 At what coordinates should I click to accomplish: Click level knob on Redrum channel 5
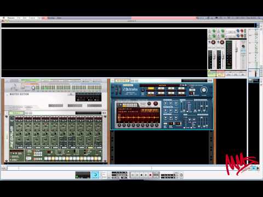click(53, 131)
